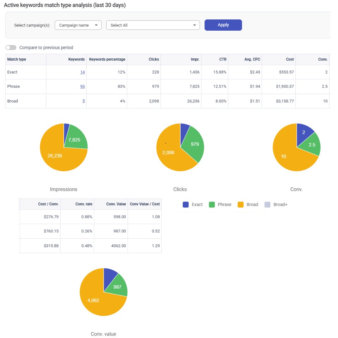This screenshot has width=338, height=338.
Task: Sort by Keywords percentage column header
Action: (107, 59)
